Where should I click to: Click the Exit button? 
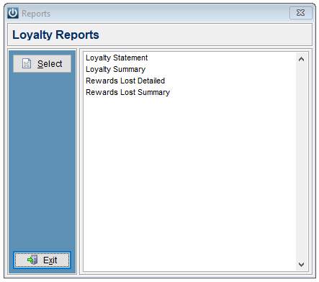pyautogui.click(x=42, y=260)
